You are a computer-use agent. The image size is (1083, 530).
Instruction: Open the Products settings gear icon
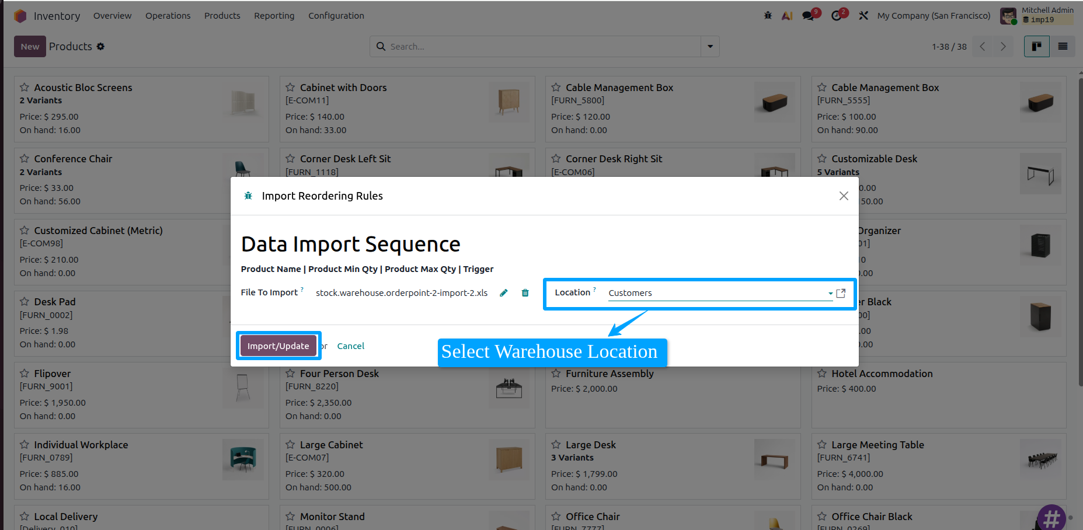[100, 47]
